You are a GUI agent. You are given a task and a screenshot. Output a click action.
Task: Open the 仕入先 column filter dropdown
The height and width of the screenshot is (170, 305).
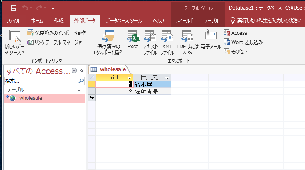click(167, 78)
